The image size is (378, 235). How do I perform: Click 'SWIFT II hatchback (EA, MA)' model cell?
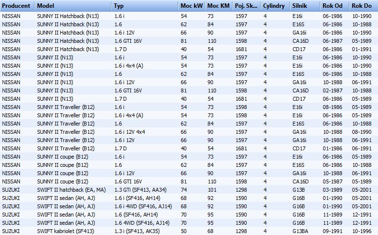(72, 190)
